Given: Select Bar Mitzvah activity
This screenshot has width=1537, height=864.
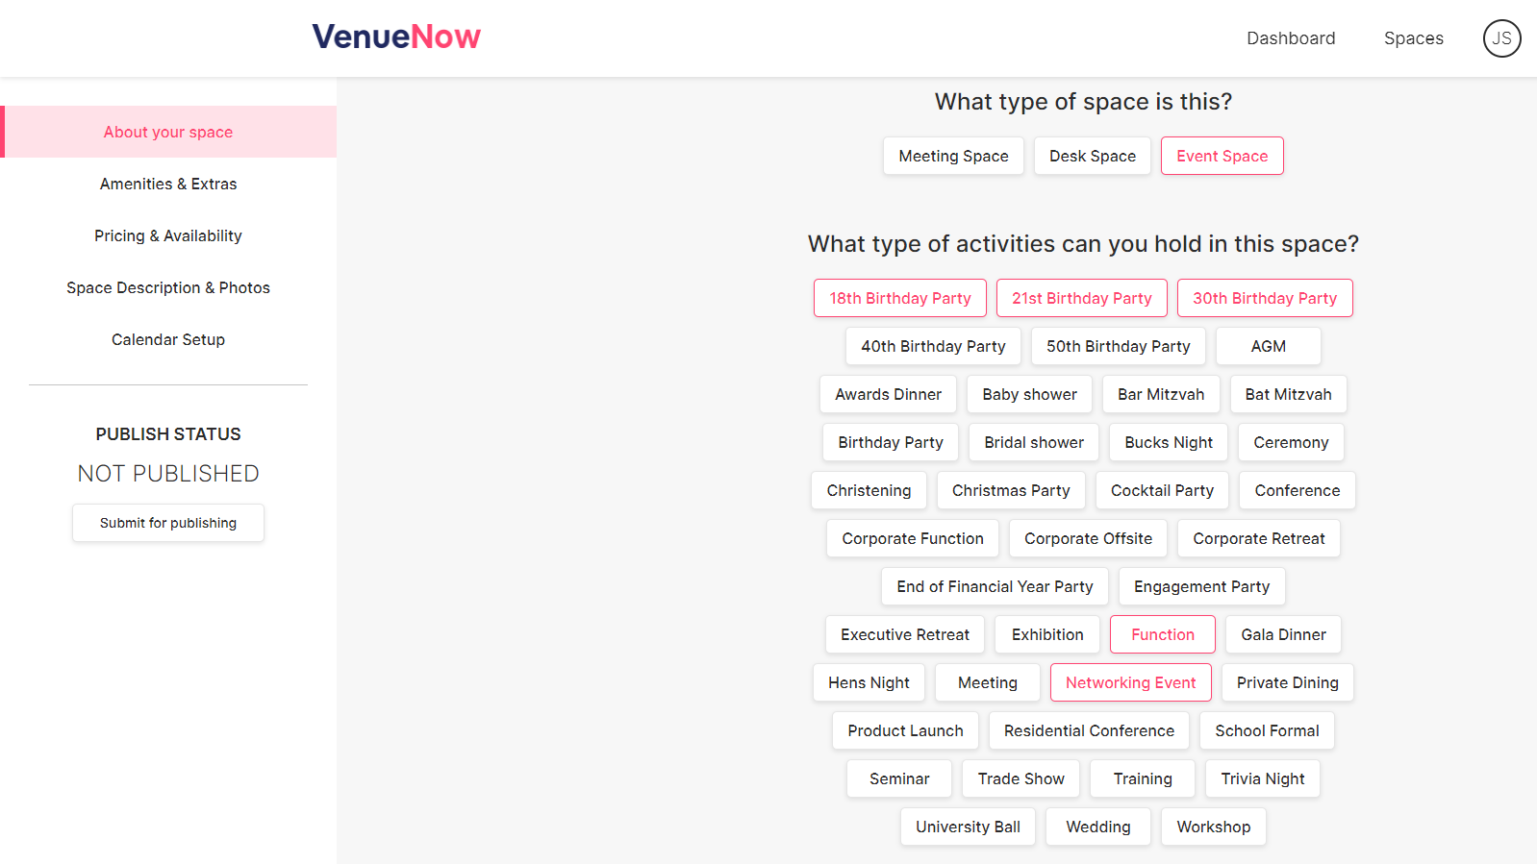Looking at the screenshot, I should coord(1161,394).
